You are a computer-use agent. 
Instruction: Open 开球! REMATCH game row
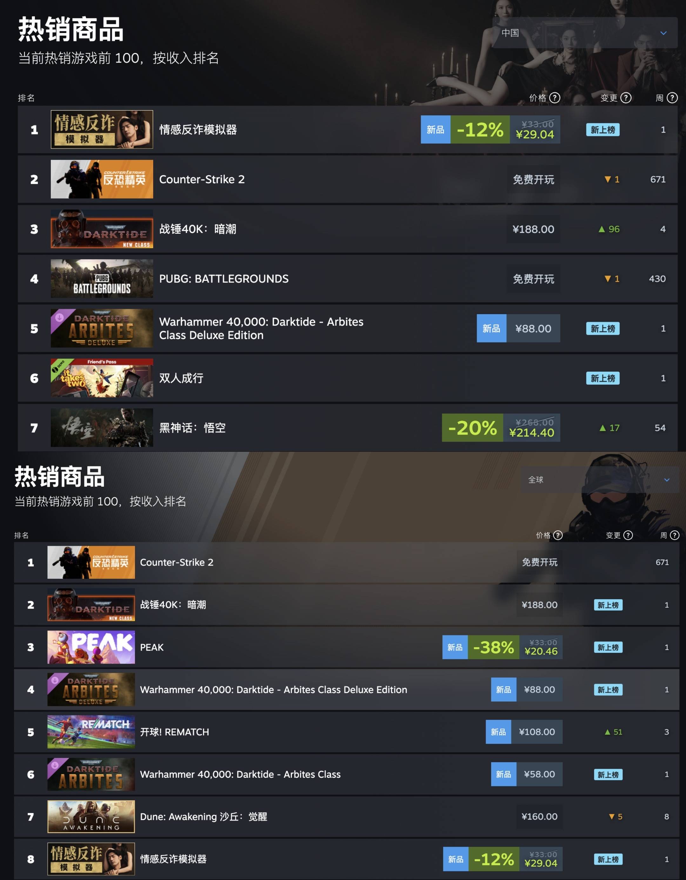pos(346,732)
